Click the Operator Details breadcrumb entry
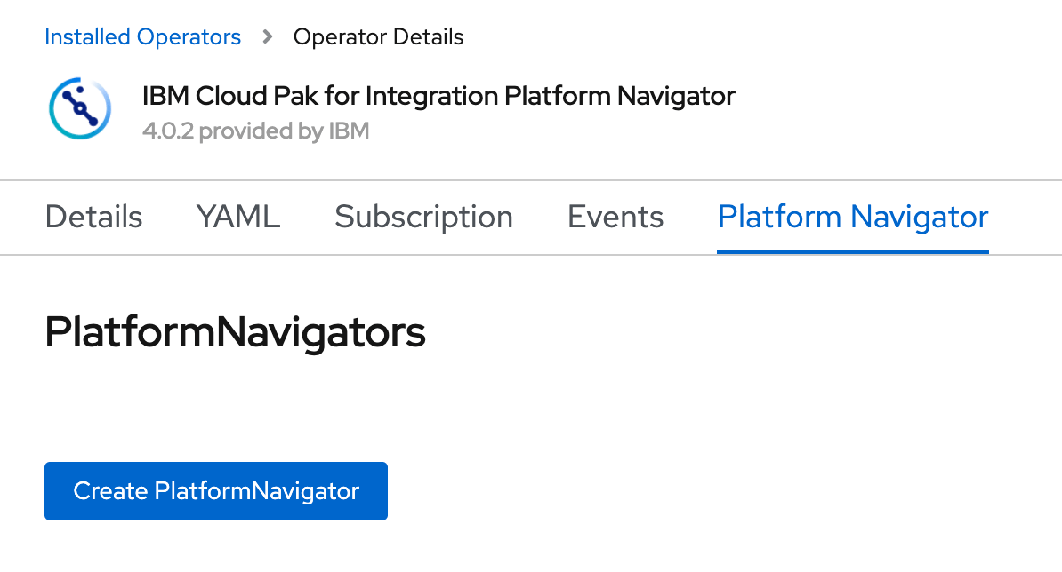 [x=378, y=36]
